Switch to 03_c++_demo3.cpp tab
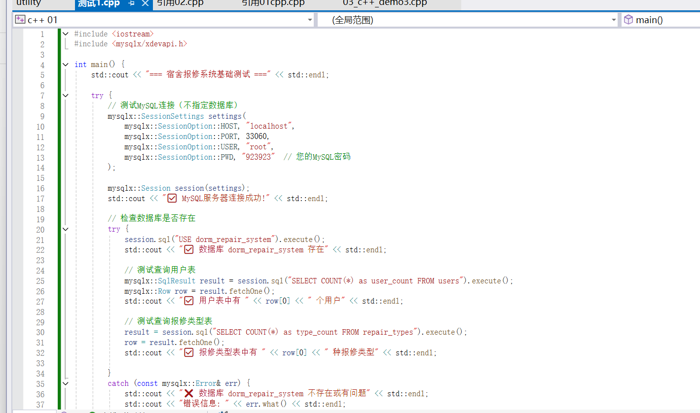Viewport: 700px width, 413px height. click(x=385, y=3)
